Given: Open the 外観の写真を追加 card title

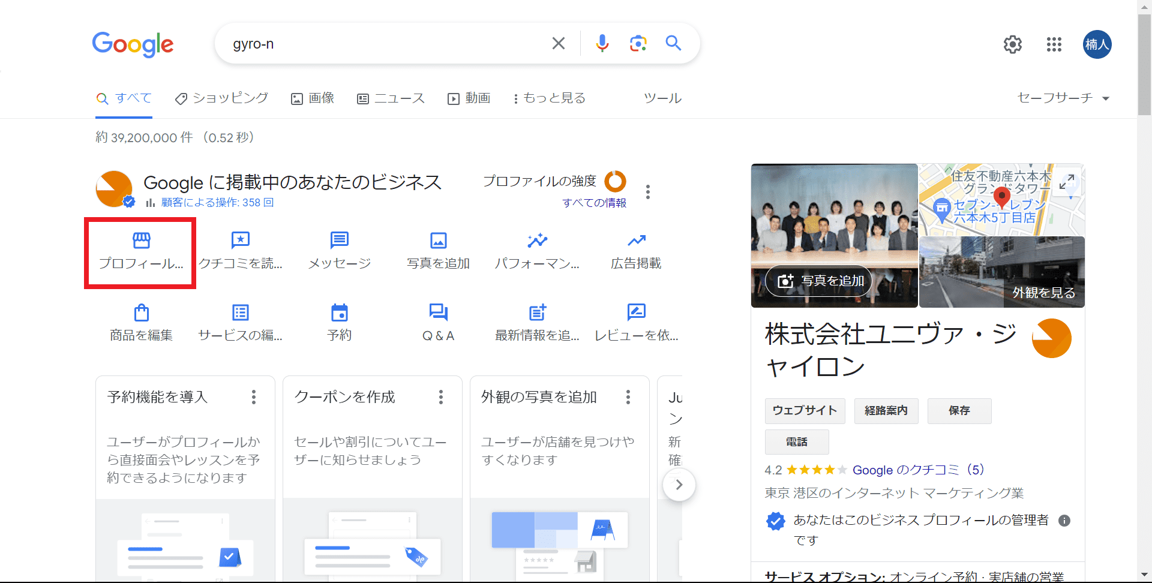Looking at the screenshot, I should (x=539, y=397).
